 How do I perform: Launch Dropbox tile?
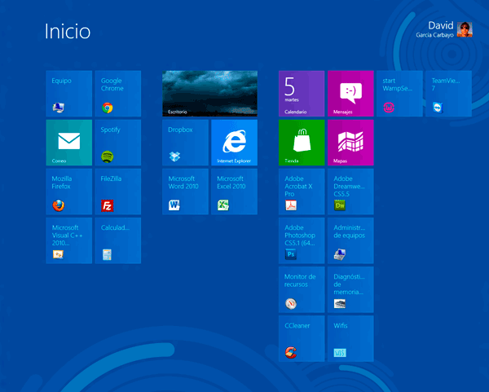pyautogui.click(x=185, y=143)
